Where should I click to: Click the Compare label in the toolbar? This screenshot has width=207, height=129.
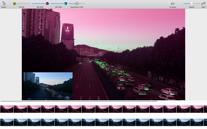173,7
